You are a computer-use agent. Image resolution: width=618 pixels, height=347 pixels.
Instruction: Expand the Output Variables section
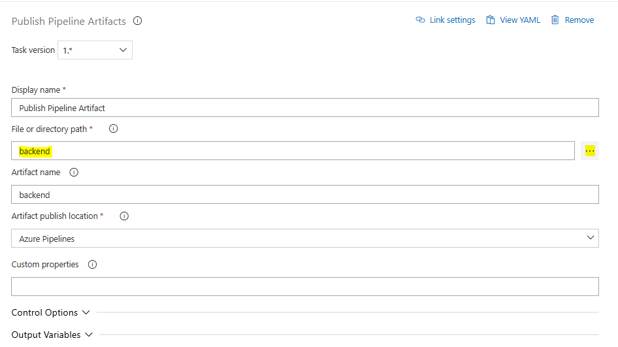52,335
